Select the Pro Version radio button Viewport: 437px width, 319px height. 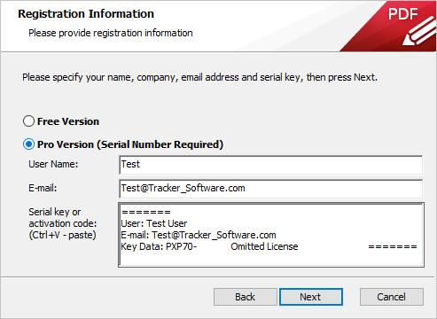28,144
